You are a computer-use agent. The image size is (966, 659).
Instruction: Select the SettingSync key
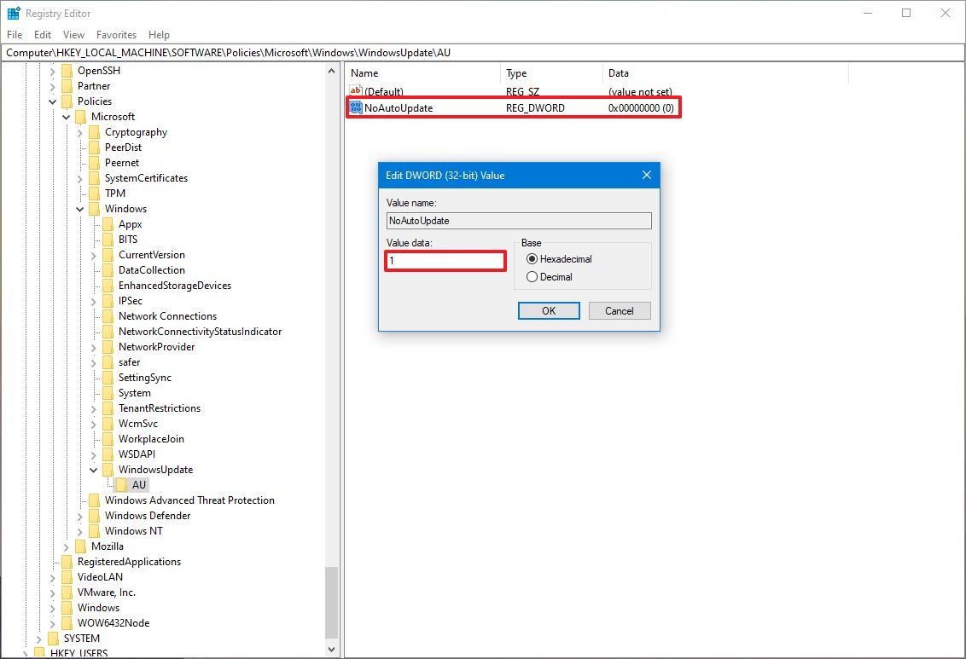[145, 378]
